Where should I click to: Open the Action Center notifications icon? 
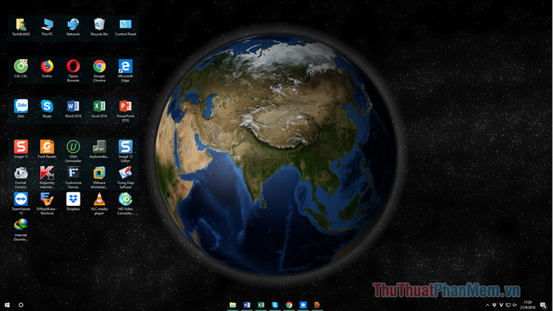[x=544, y=305]
